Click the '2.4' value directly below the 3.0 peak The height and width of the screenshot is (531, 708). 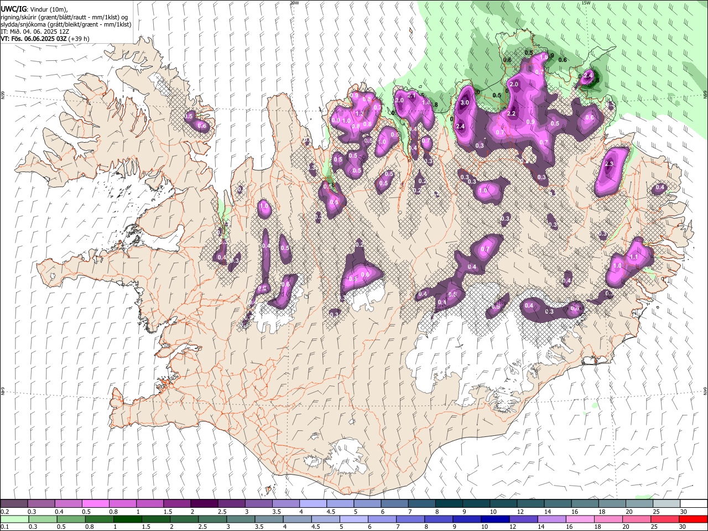click(x=460, y=127)
